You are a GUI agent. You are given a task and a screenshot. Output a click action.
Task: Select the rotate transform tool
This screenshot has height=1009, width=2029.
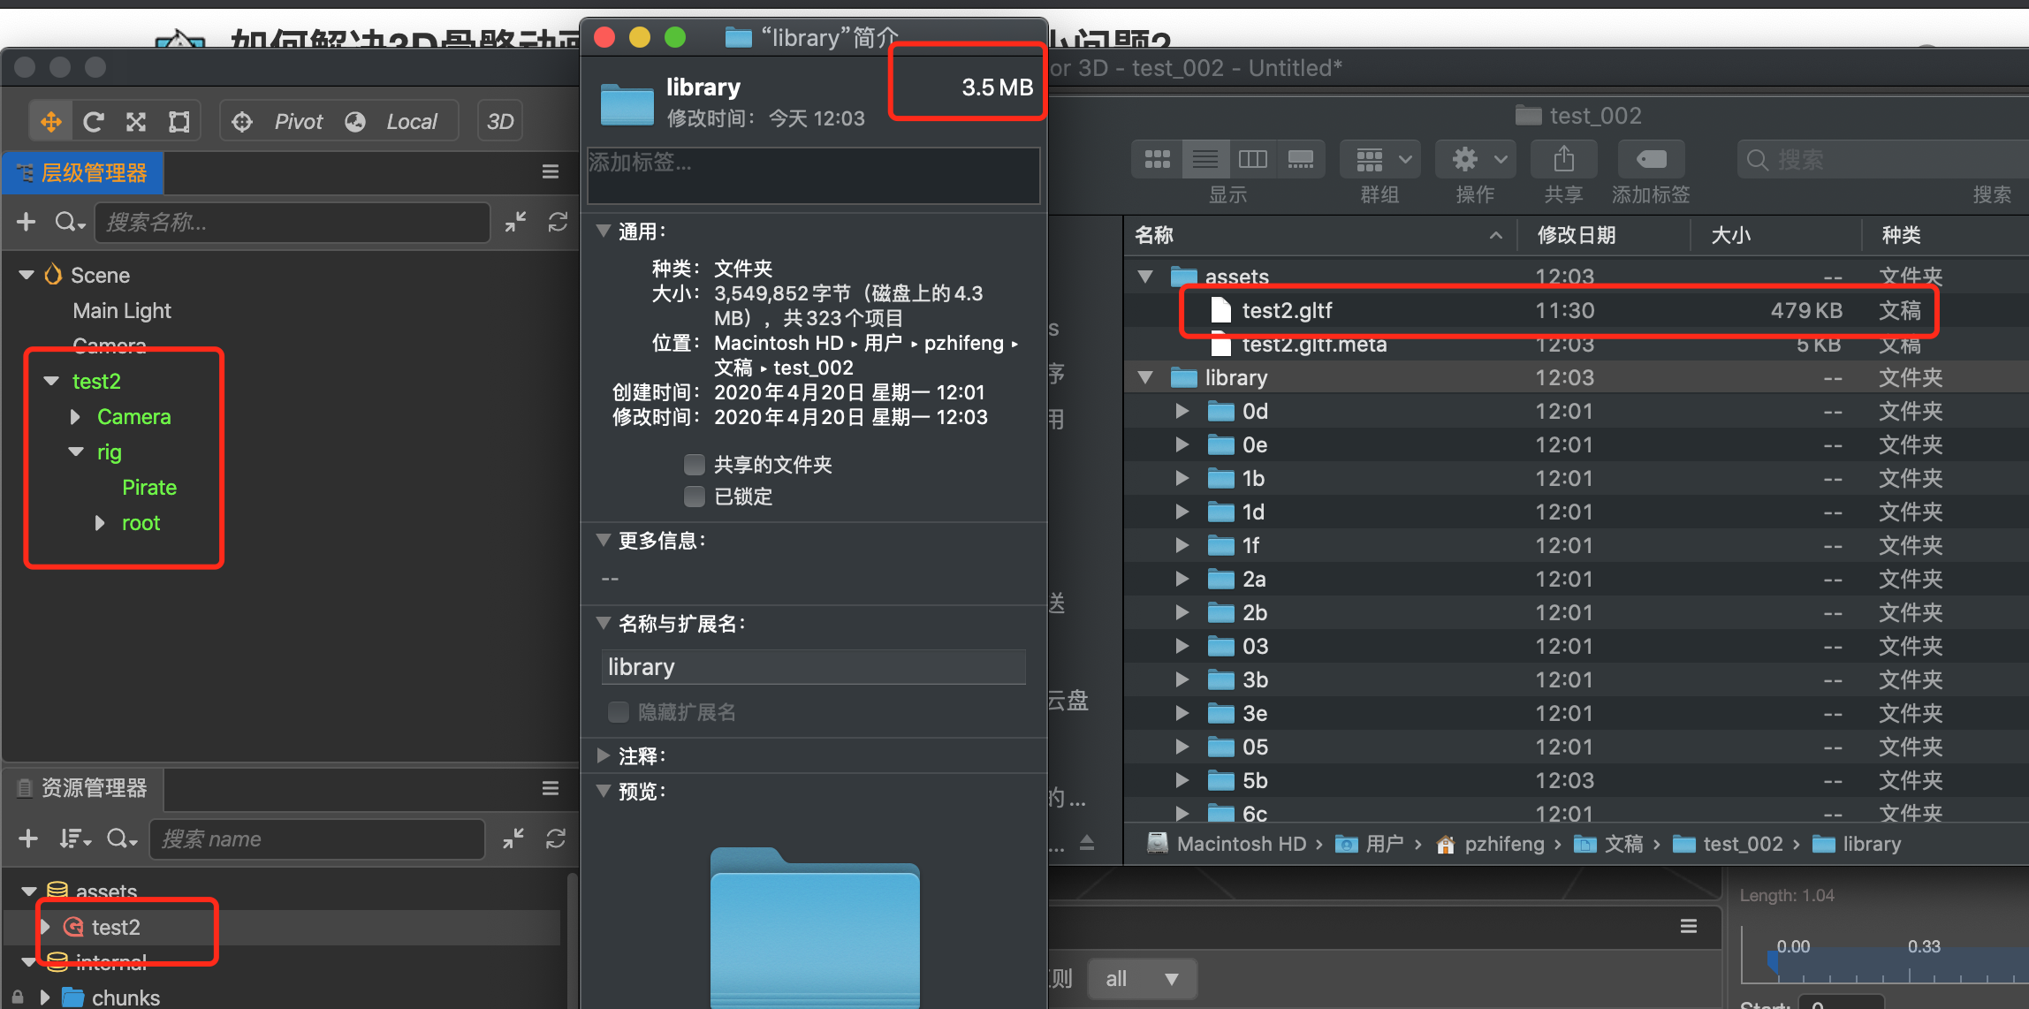(94, 122)
